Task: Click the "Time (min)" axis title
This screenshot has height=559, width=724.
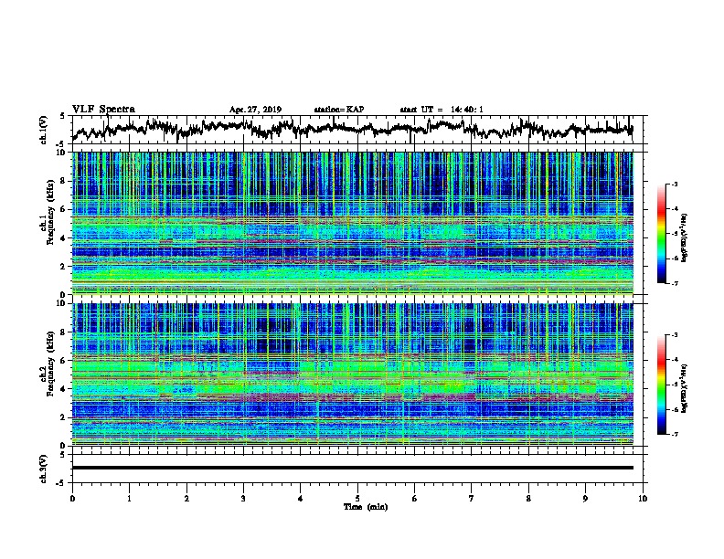Action: click(x=366, y=507)
